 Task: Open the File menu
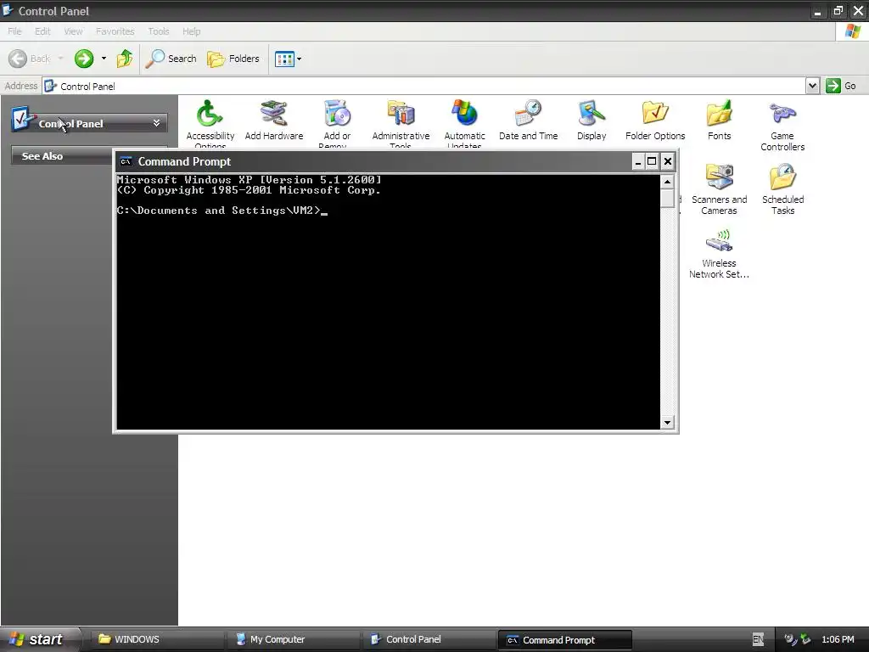[x=15, y=31]
